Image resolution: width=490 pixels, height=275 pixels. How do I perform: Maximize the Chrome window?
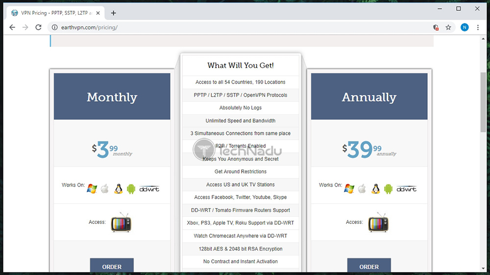(459, 9)
